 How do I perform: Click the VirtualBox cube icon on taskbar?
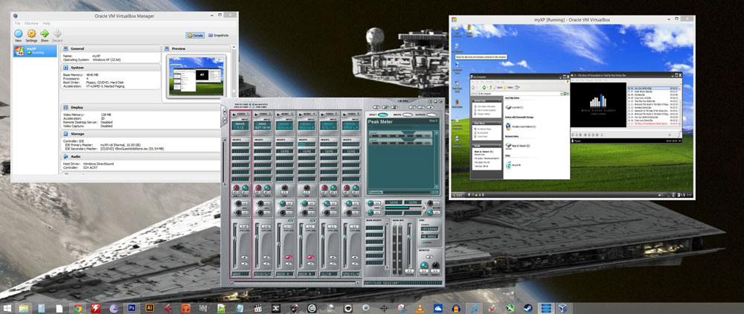pyautogui.click(x=563, y=308)
